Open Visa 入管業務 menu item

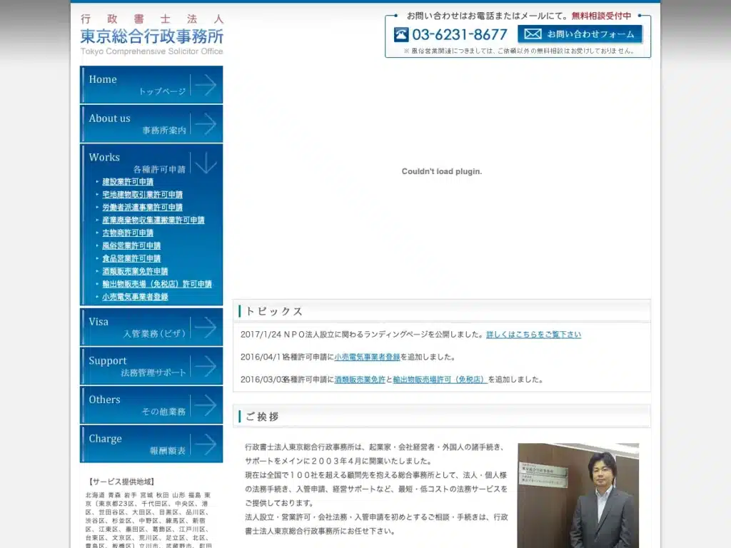(151, 327)
